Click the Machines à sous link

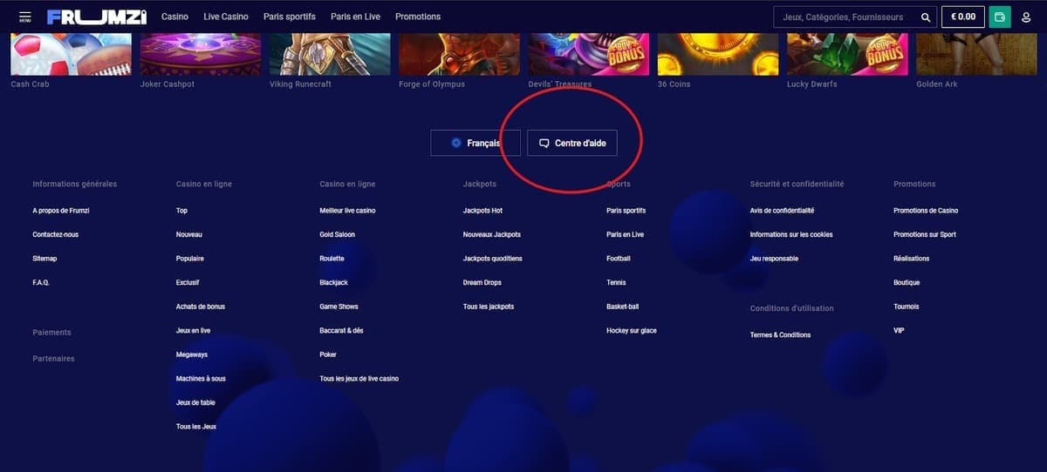tap(201, 379)
